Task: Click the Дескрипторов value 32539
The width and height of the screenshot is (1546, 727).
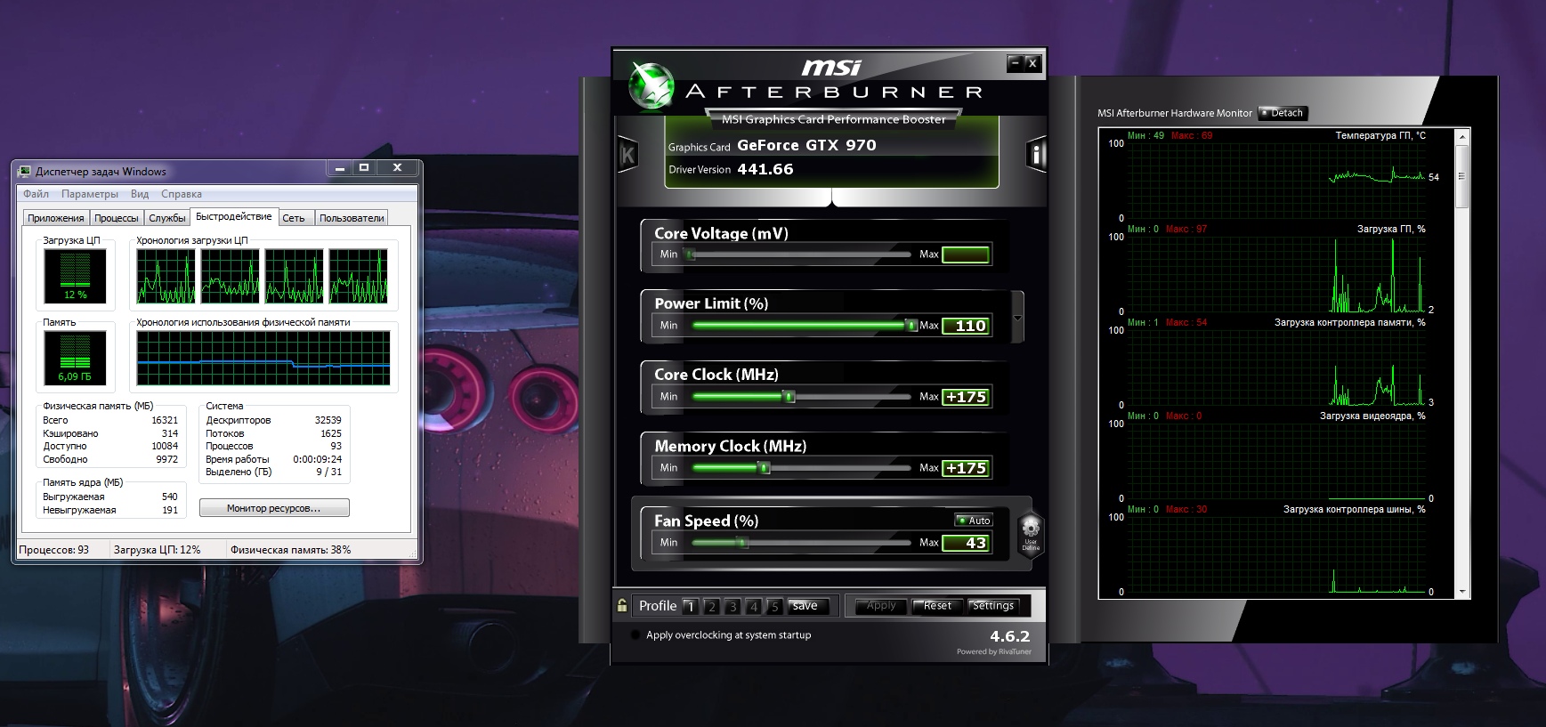Action: point(328,420)
